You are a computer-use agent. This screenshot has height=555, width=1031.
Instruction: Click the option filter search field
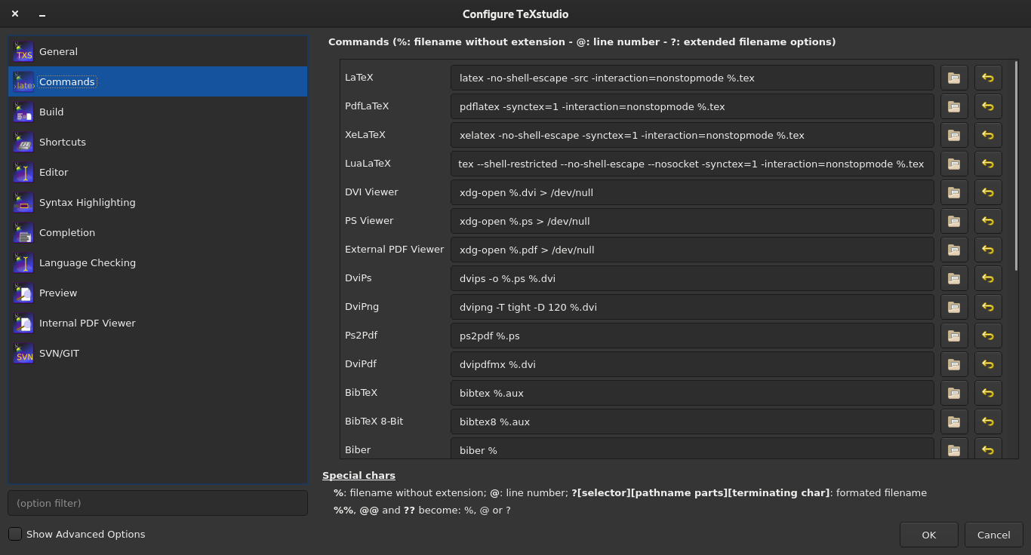[x=158, y=503]
